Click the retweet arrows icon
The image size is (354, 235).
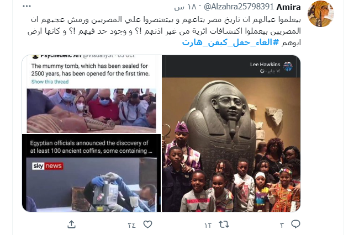point(224,225)
